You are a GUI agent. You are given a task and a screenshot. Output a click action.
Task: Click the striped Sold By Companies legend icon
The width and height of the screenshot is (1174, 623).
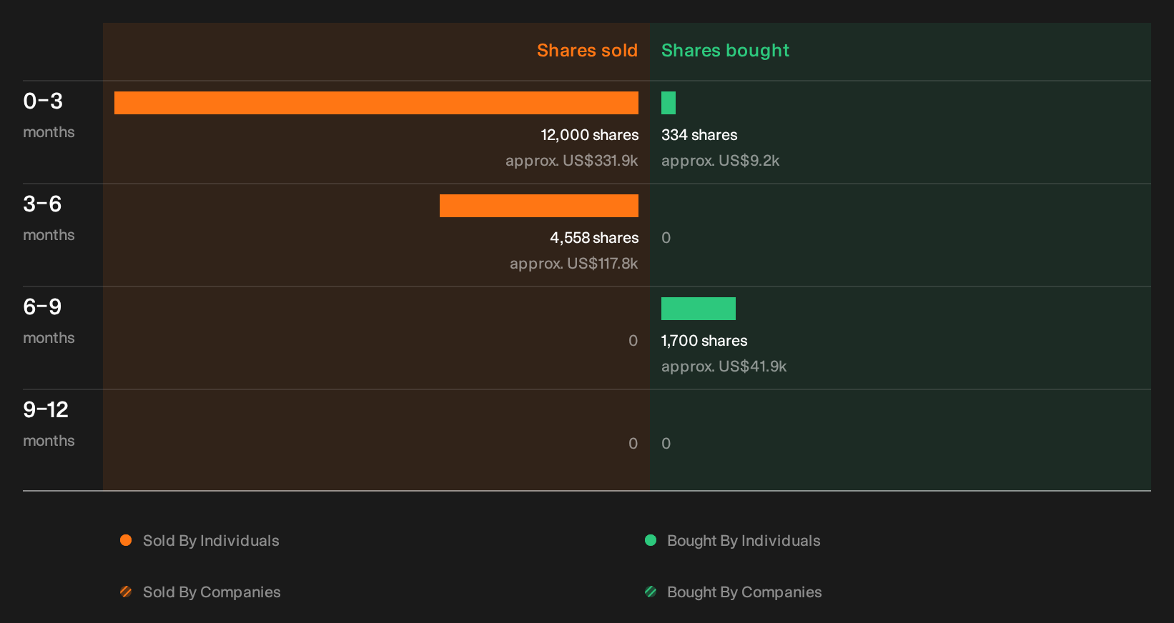tap(126, 592)
